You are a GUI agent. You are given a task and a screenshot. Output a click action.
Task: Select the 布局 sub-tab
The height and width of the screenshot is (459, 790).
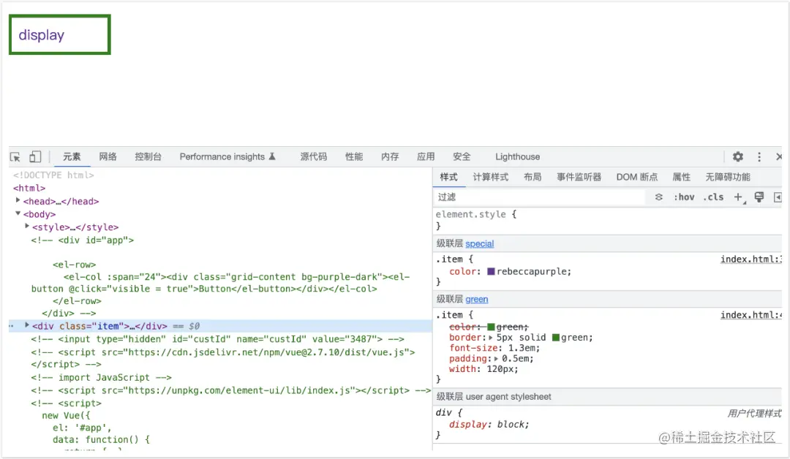tap(533, 177)
